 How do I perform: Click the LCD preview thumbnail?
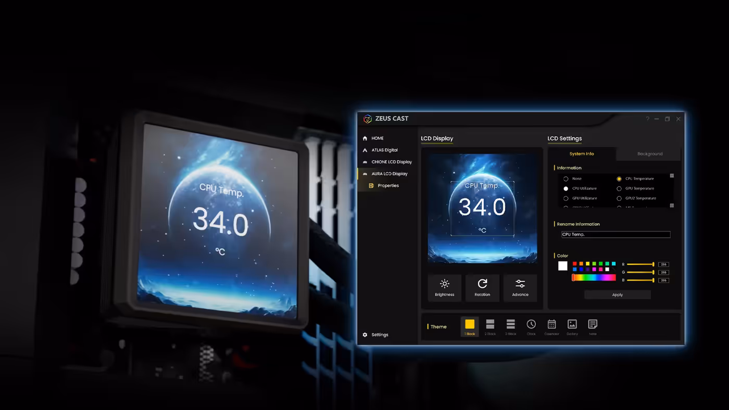pyautogui.click(x=482, y=208)
